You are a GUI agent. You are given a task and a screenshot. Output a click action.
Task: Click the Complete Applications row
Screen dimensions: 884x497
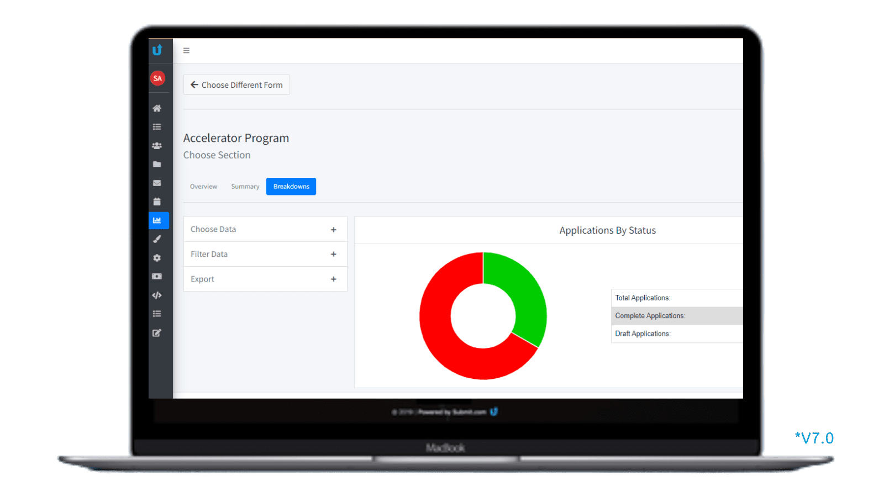coord(677,316)
